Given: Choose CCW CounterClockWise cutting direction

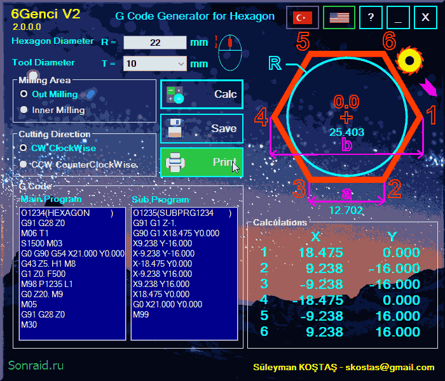Looking at the screenshot, I should [x=24, y=164].
